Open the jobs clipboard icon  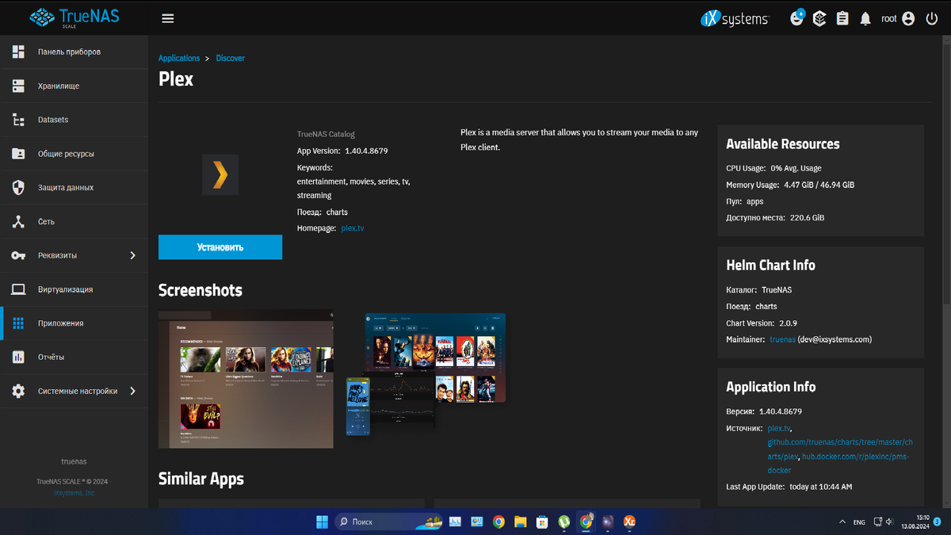pos(842,18)
